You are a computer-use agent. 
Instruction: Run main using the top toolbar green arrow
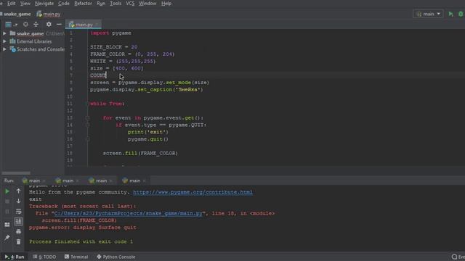[x=450, y=14]
